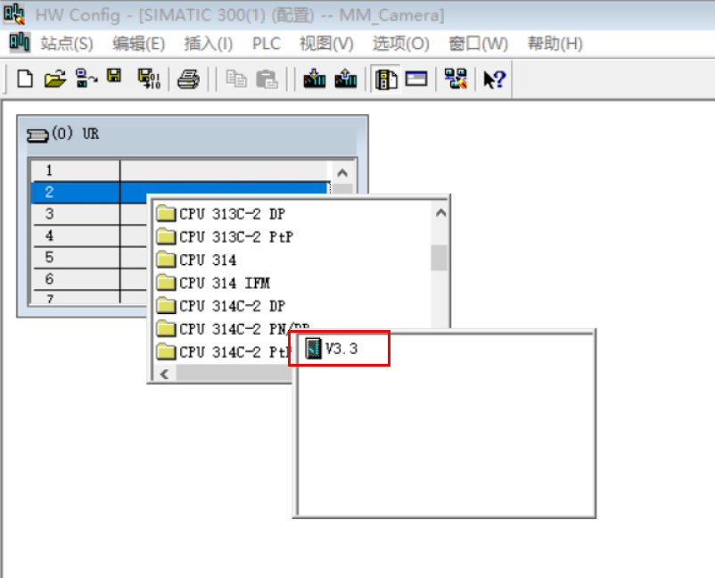Viewport: 715px width, 578px height.
Task: Open the 选项(O) menu
Action: tap(399, 43)
